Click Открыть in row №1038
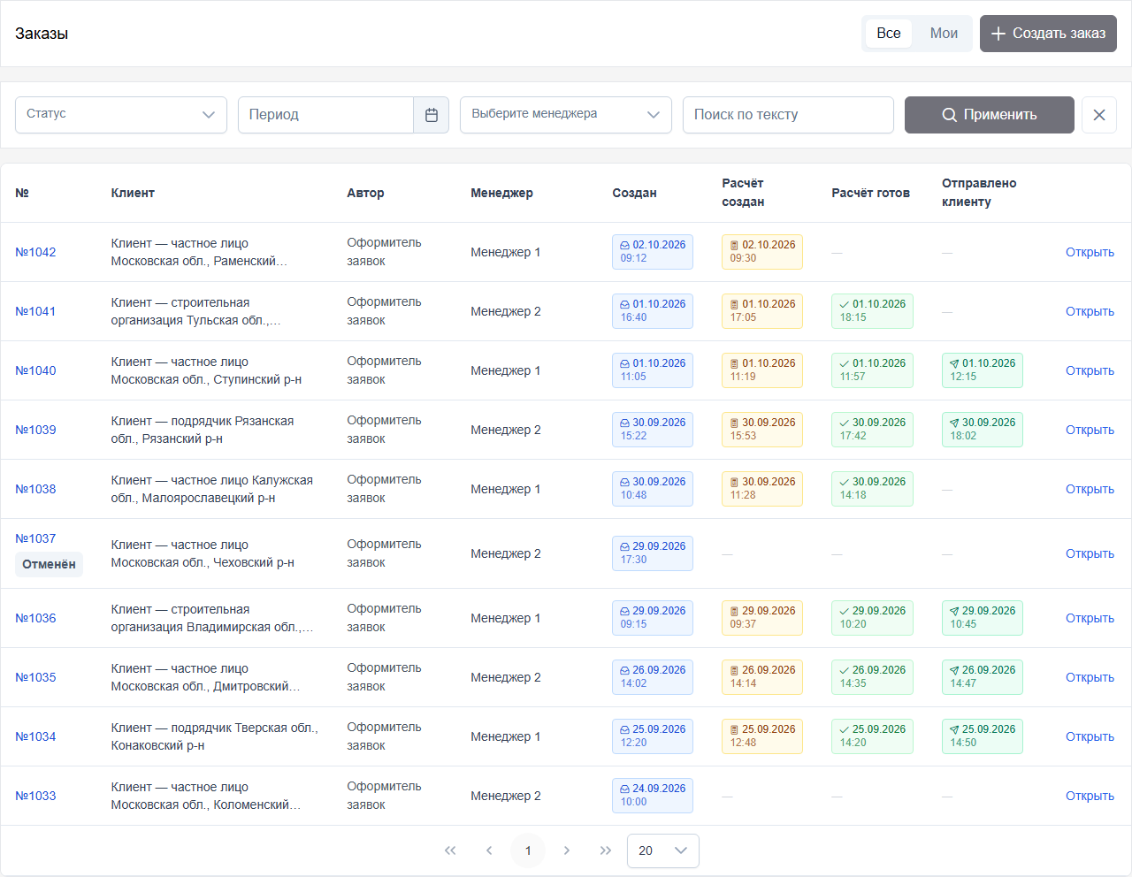Screen dimensions: 1132x877 (1090, 489)
